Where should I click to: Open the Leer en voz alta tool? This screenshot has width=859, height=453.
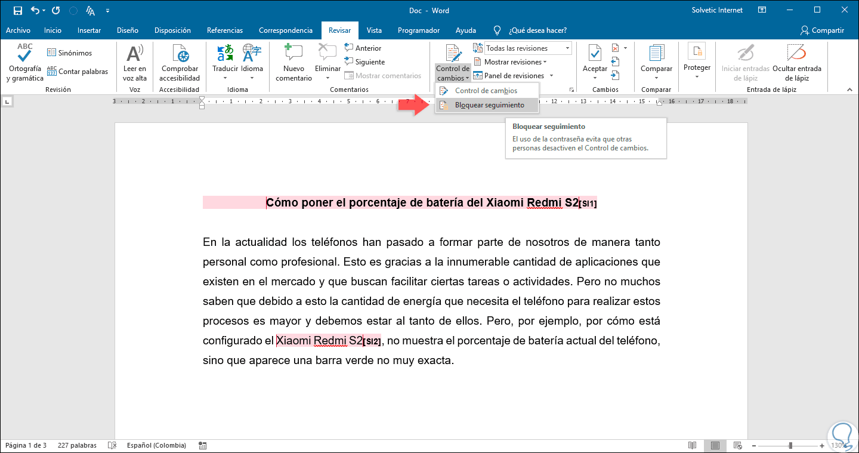pos(135,55)
